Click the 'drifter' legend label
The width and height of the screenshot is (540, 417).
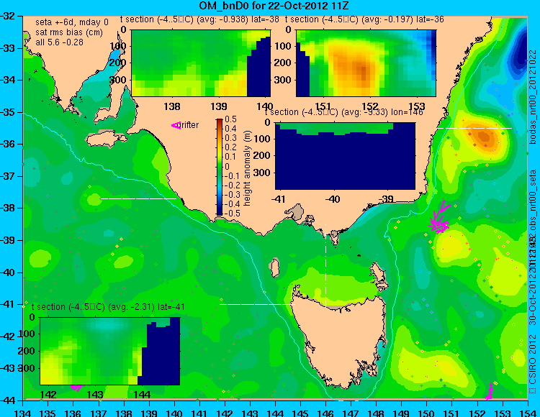pyautogui.click(x=189, y=125)
